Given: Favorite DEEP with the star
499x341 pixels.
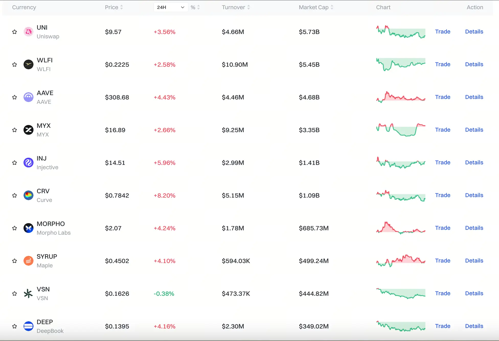Looking at the screenshot, I should [x=15, y=326].
